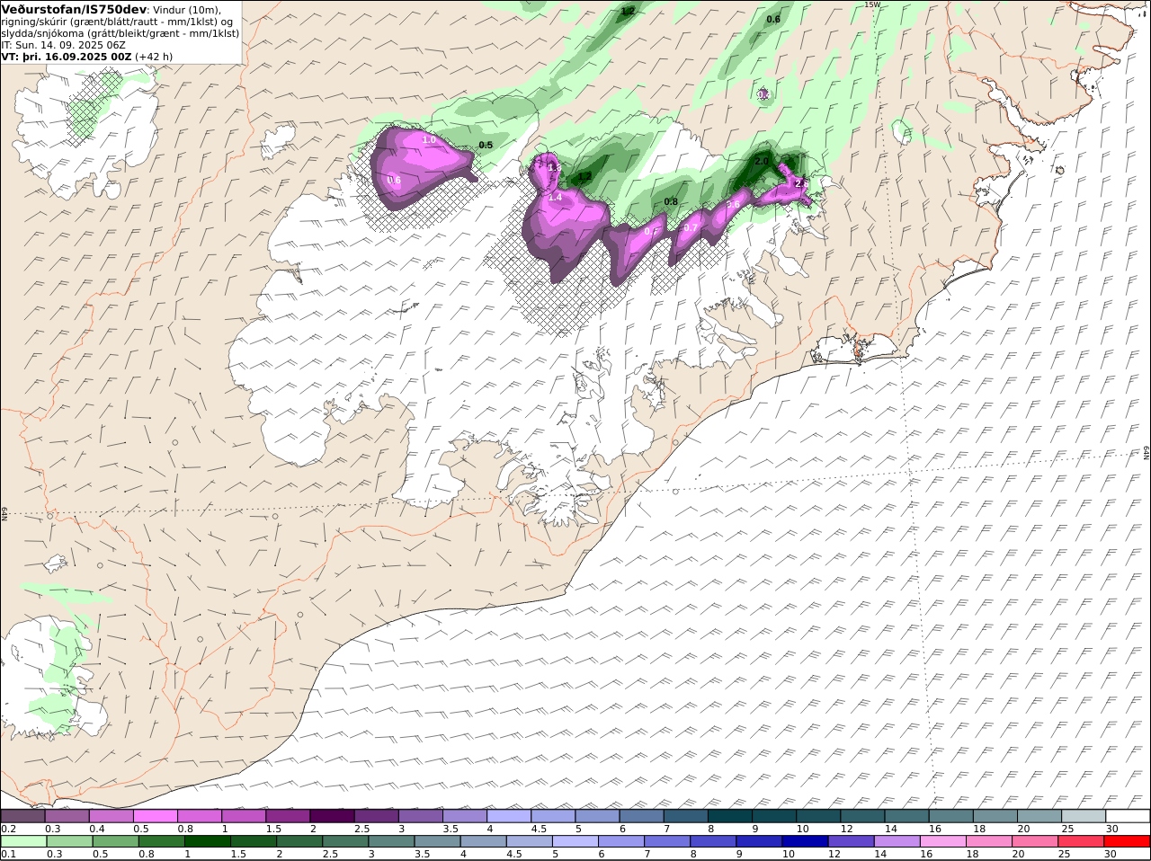Pick the upper legend swatch between 0.4 and 0.5
This screenshot has width=1151, height=861.
112,816
